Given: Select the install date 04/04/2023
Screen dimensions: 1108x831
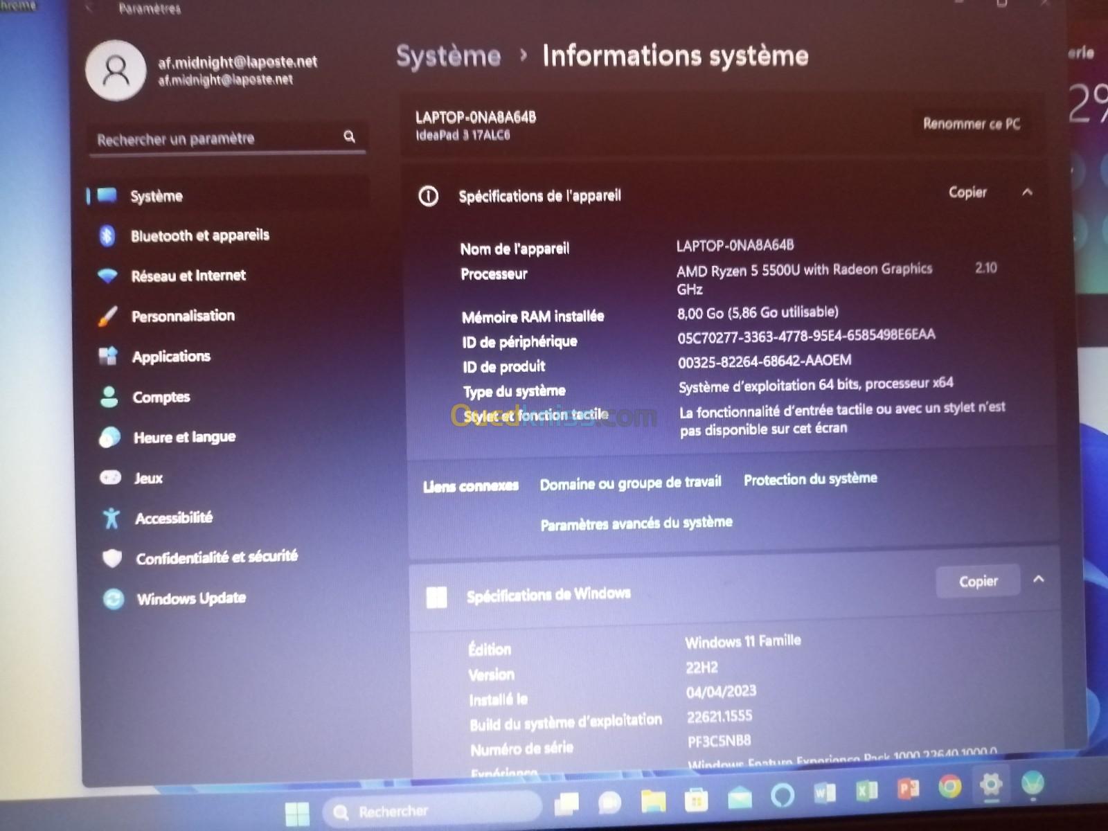Looking at the screenshot, I should pyautogui.click(x=721, y=692).
